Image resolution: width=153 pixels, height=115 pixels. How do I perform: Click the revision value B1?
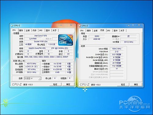68,54
